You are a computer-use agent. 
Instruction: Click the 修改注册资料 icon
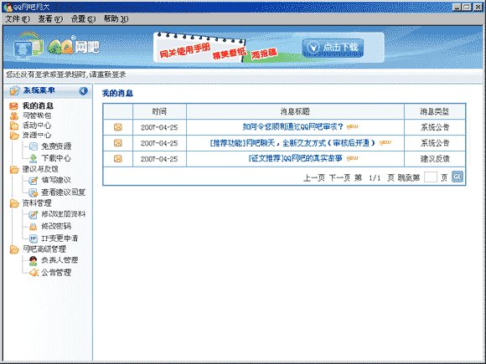click(x=34, y=214)
